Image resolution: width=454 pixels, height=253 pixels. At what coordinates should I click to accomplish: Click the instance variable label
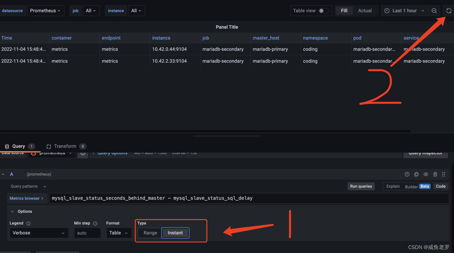[x=116, y=11]
